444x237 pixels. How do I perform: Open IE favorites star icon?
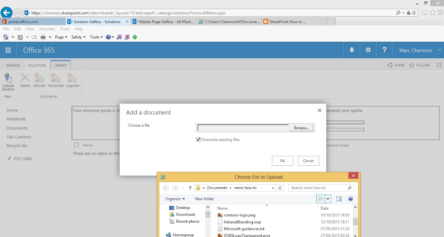pyautogui.click(x=433, y=13)
